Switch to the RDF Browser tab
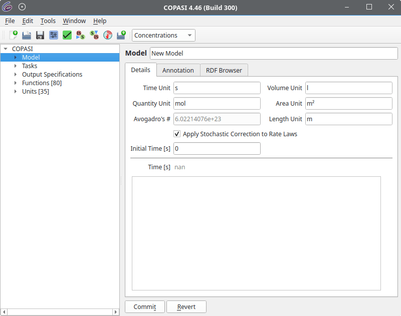Viewport: 401px width, 316px height. pyautogui.click(x=224, y=70)
